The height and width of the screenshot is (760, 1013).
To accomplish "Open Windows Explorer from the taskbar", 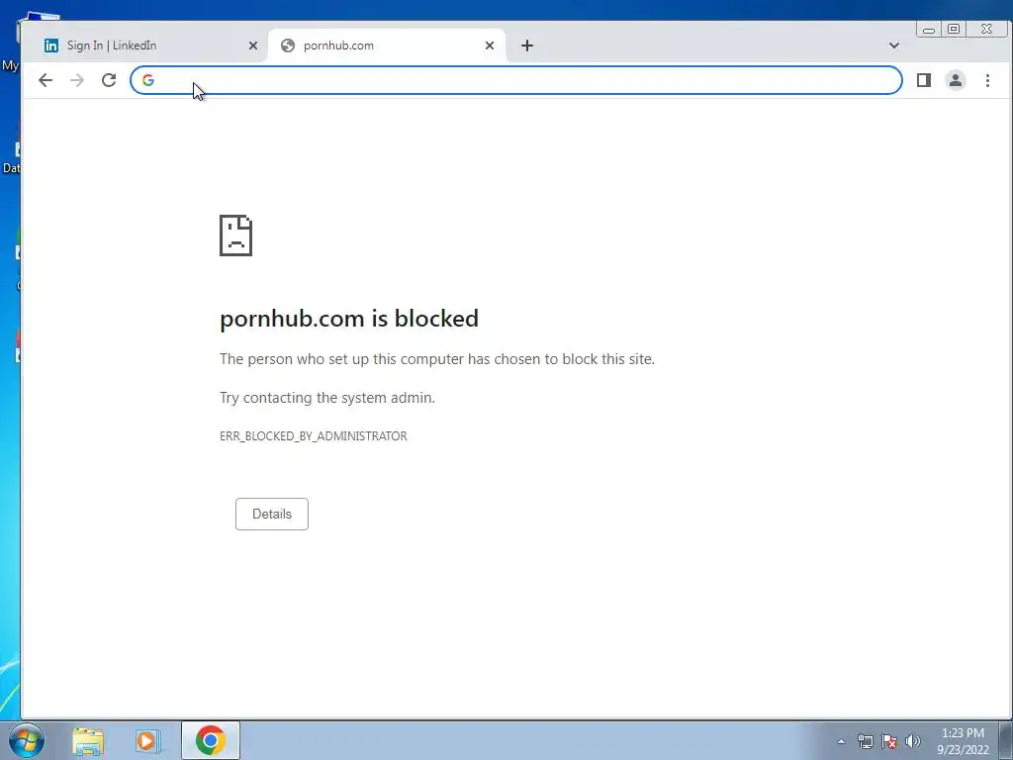I will pos(88,740).
